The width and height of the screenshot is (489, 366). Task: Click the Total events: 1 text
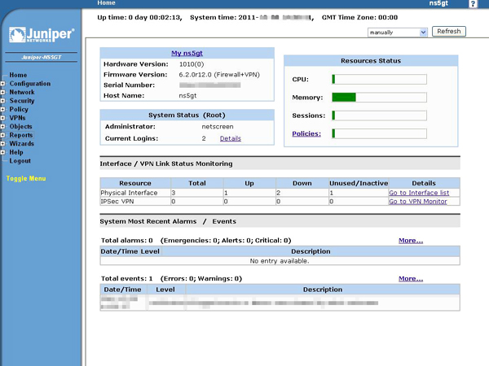point(127,278)
